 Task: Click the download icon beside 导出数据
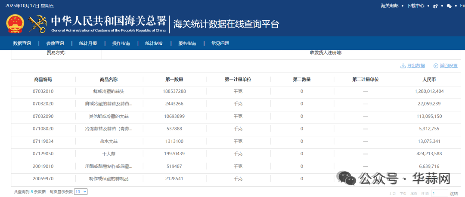click(403, 66)
